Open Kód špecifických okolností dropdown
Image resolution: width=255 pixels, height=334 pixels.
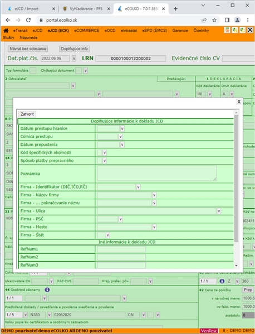point(104,153)
